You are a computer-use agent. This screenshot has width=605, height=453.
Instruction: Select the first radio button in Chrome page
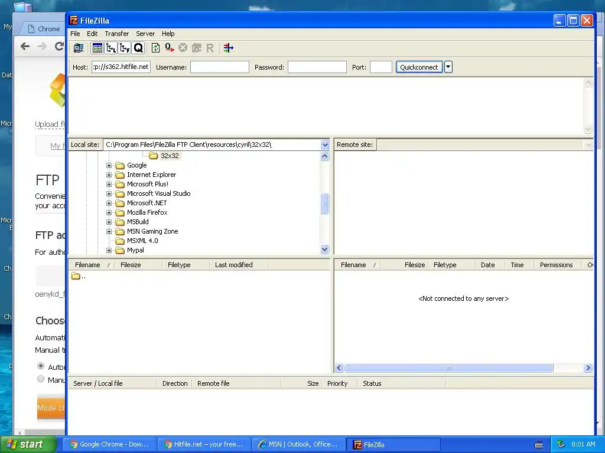[x=41, y=366]
